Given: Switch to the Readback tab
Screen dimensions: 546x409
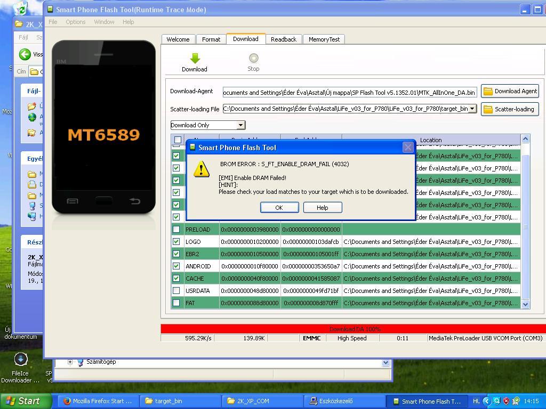Looking at the screenshot, I should [x=284, y=39].
